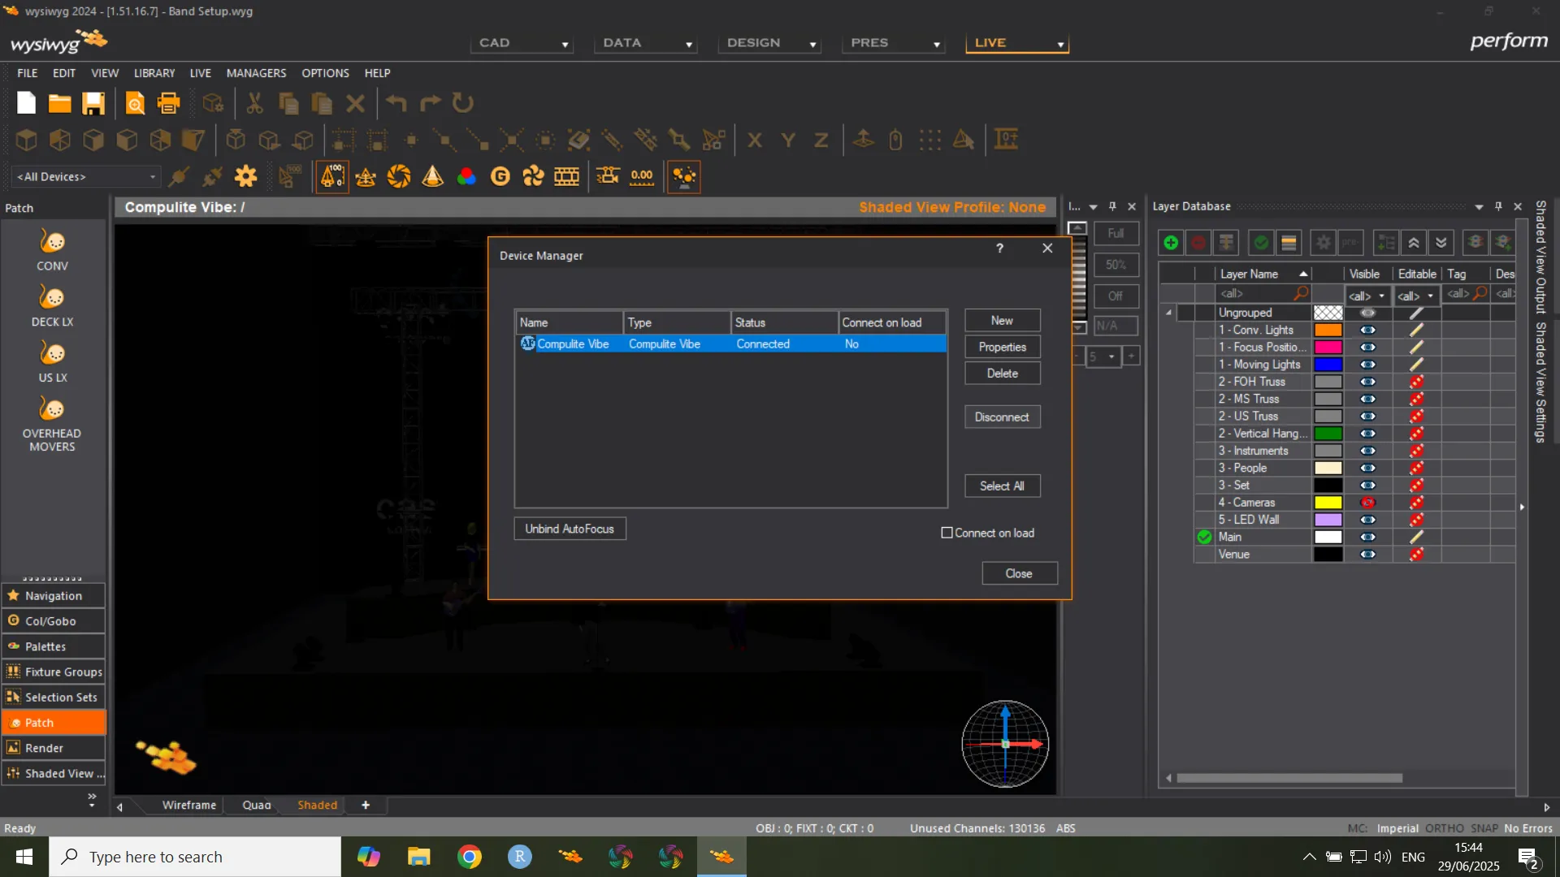Click red delete layer icon

[x=1198, y=242]
